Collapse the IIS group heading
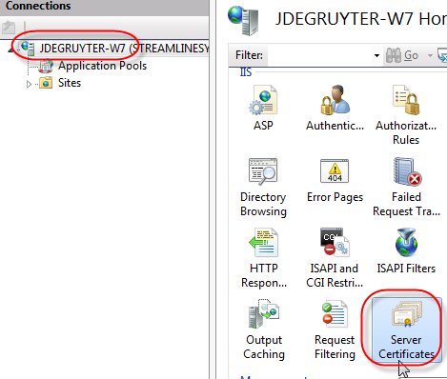447x379 pixels. coord(246,72)
